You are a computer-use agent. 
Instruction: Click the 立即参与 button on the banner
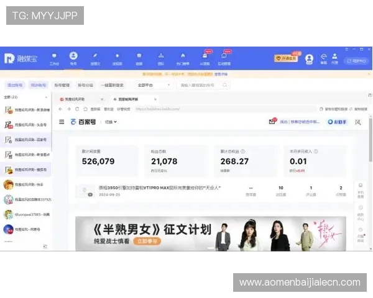click(x=147, y=242)
